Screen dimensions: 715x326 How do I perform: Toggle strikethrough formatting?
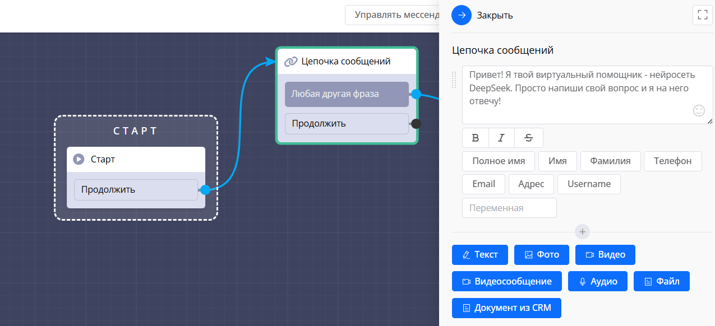pyautogui.click(x=528, y=138)
